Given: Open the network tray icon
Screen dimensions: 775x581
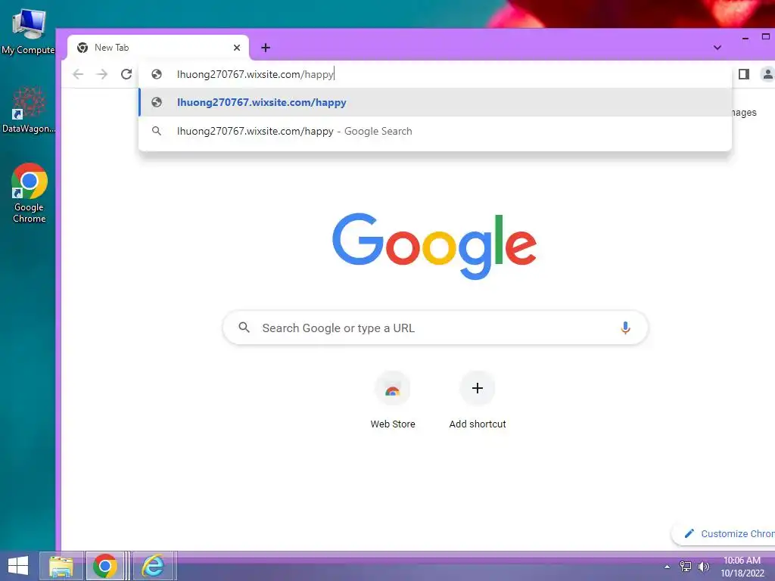Looking at the screenshot, I should (x=686, y=567).
